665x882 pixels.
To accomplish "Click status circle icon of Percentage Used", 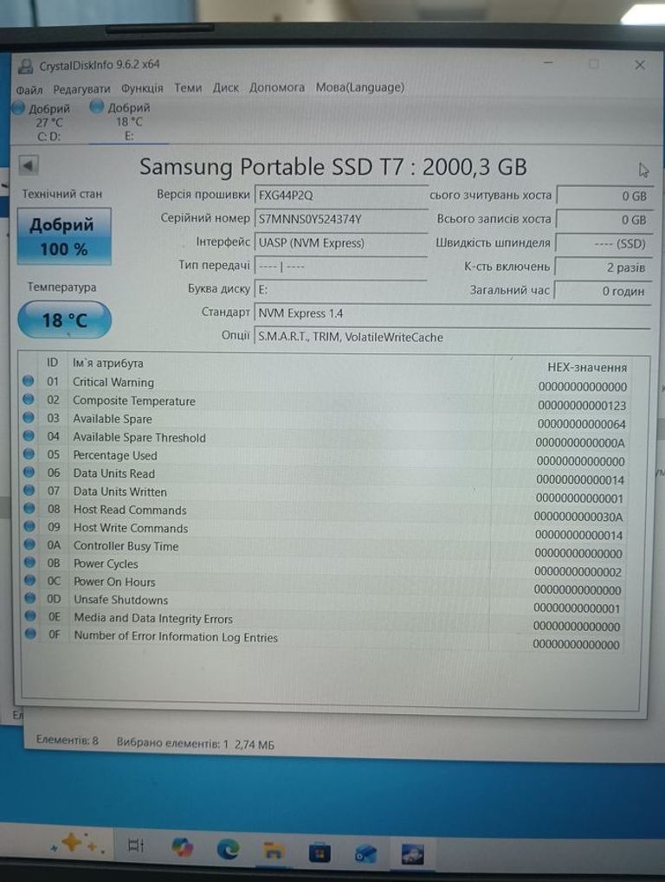I will [x=29, y=454].
